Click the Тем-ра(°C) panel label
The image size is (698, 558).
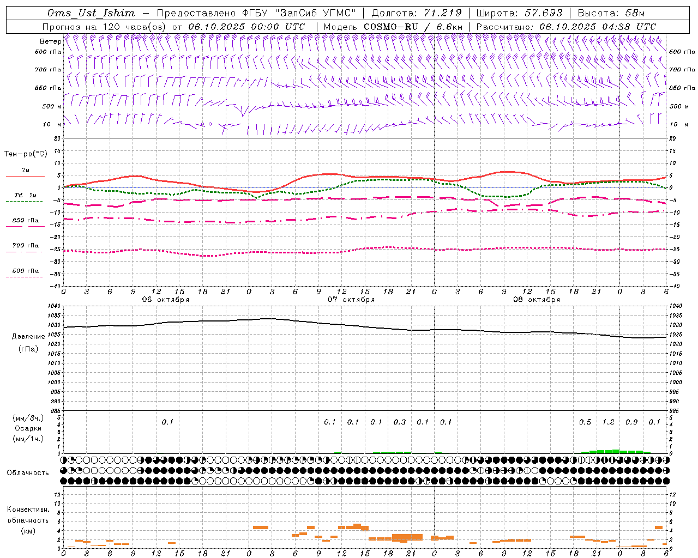(26, 154)
